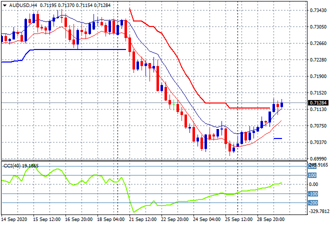Click the 0.71130 price axis label
The width and height of the screenshot is (330, 225).
pos(318,109)
